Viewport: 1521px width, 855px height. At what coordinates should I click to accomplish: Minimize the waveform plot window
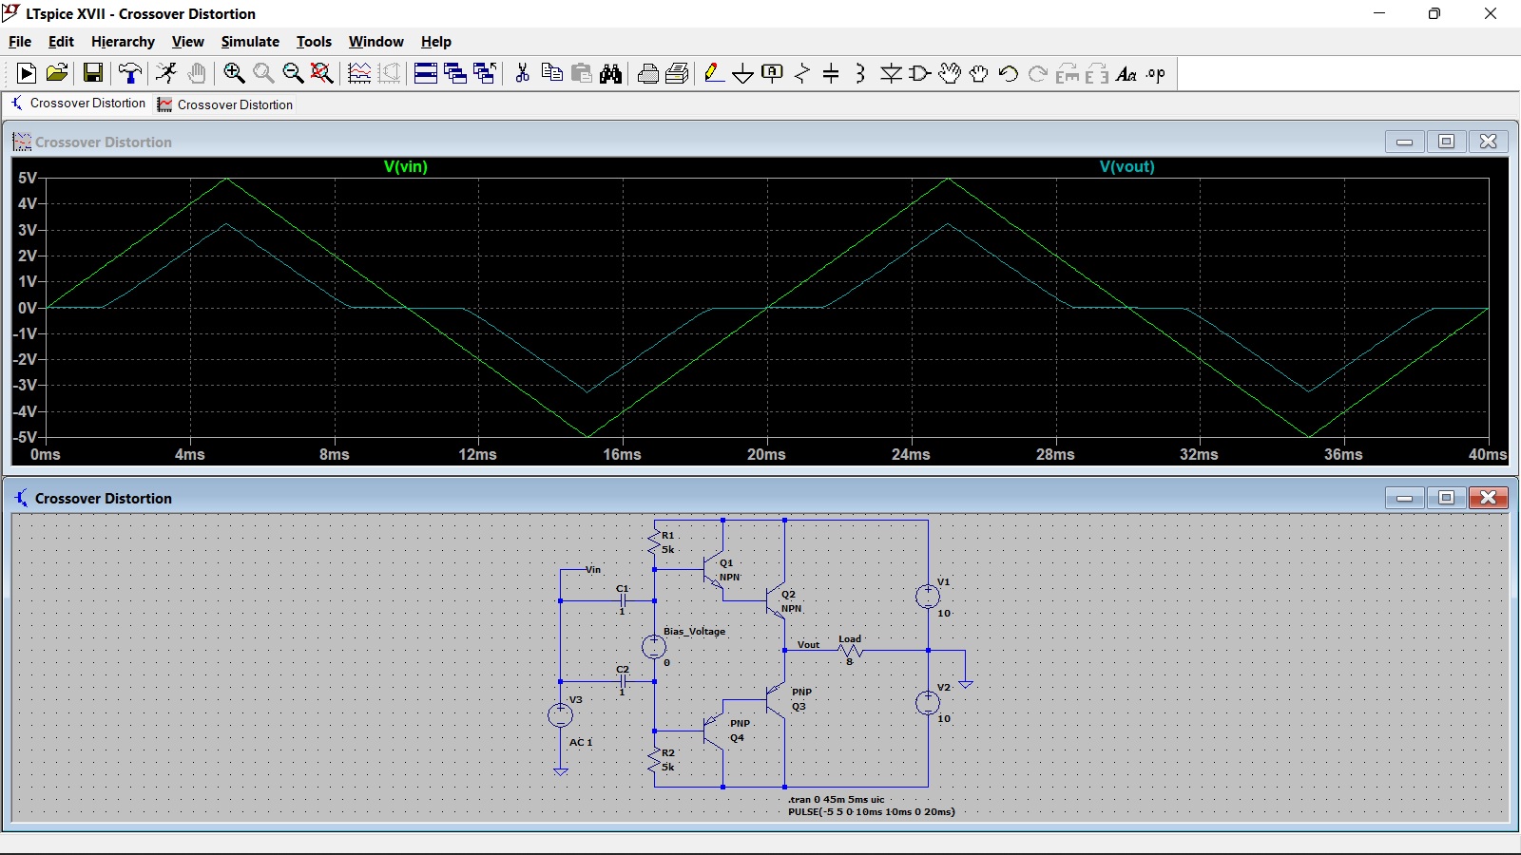1404,142
